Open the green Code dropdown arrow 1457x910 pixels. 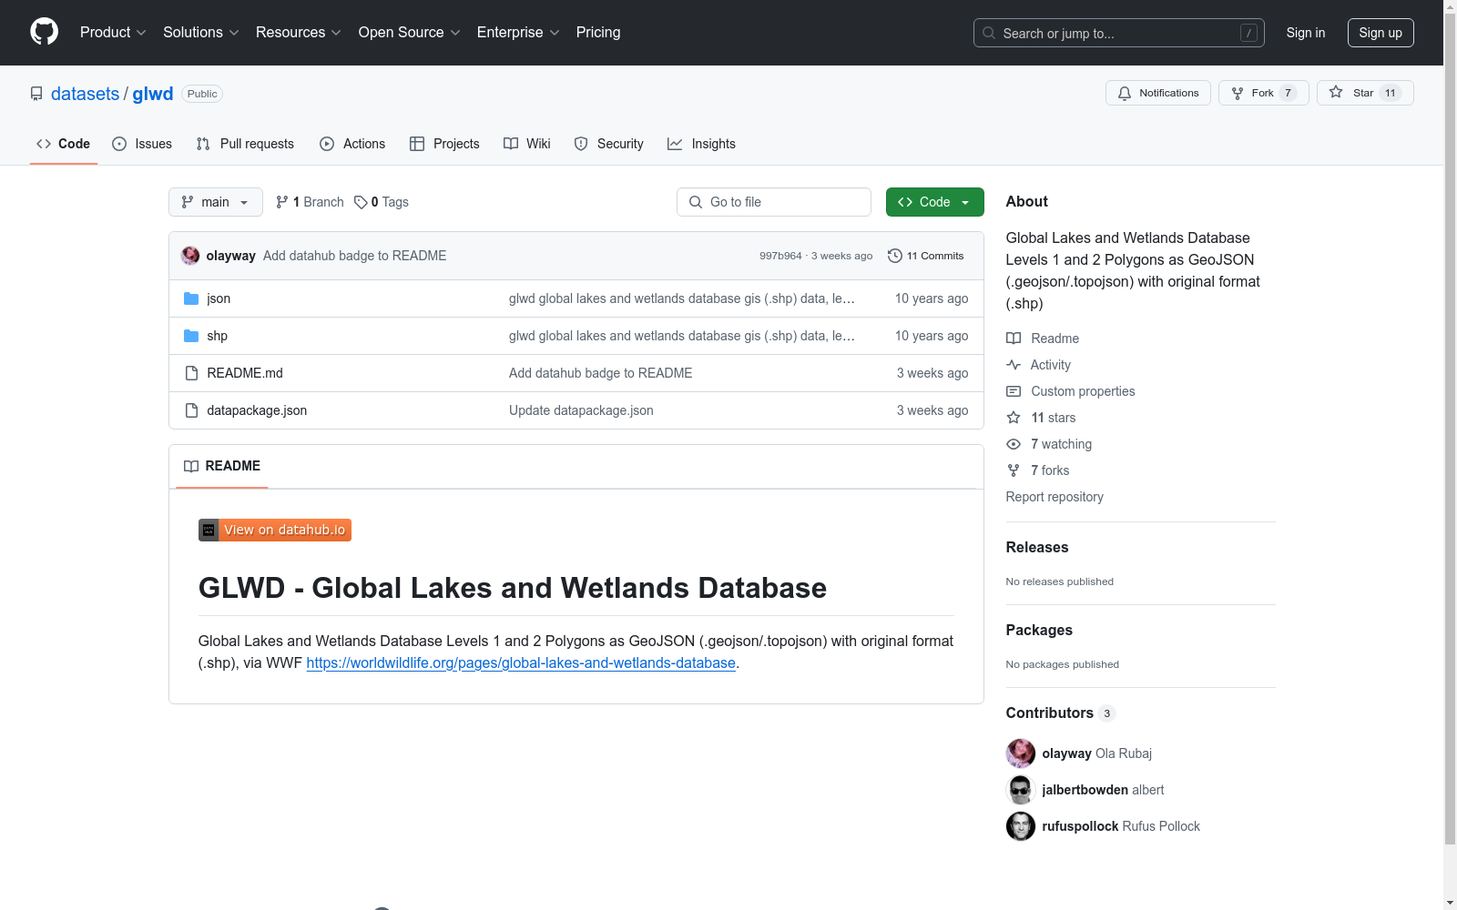tap(965, 201)
